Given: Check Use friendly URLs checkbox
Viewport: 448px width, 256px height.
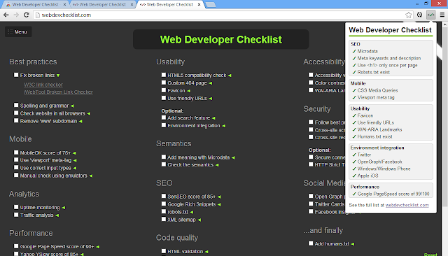Looking at the screenshot, I should tap(163, 98).
